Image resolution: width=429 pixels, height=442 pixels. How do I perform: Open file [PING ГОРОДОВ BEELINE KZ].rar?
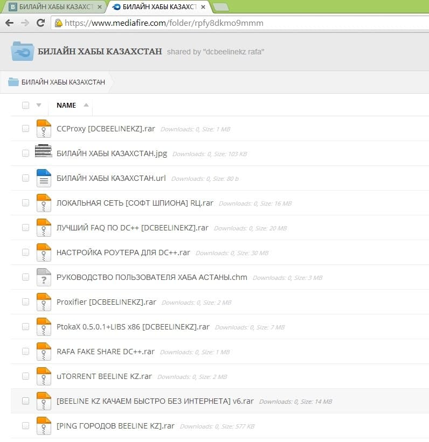(115, 426)
